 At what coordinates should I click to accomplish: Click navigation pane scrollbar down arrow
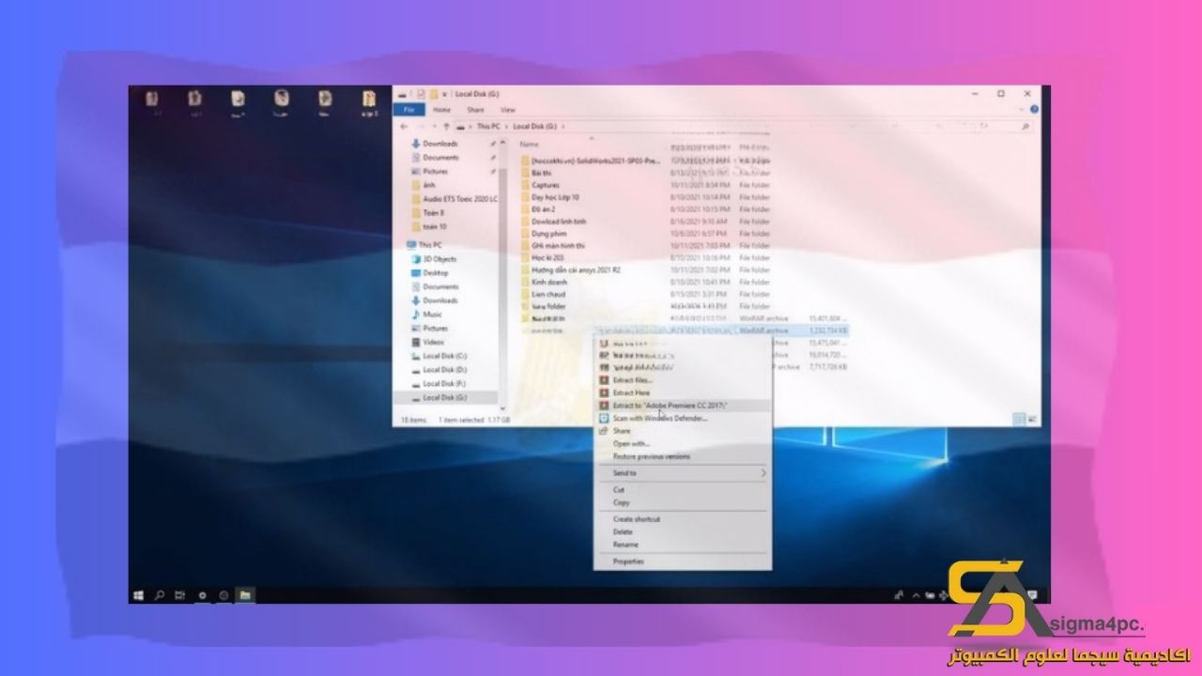point(504,408)
